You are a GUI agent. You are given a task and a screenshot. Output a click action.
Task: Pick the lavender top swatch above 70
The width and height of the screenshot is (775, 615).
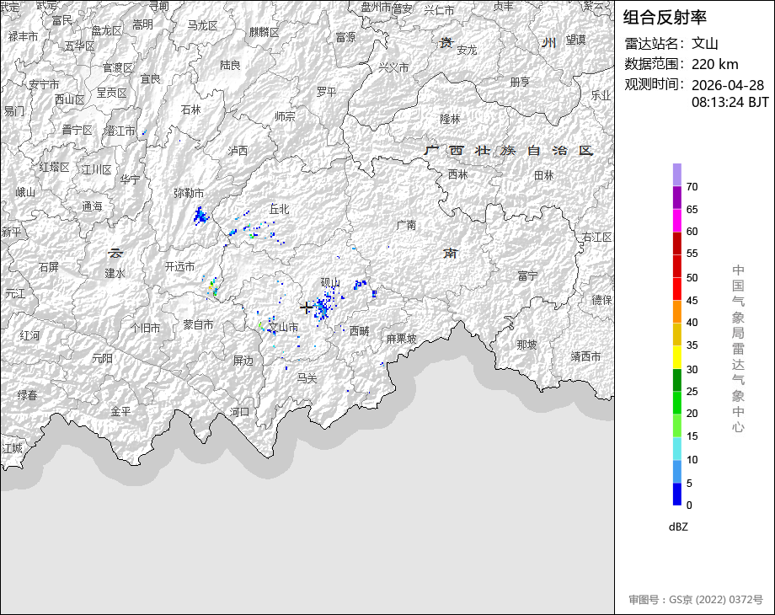pos(677,174)
